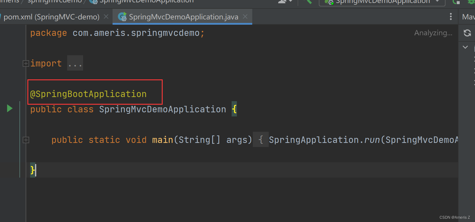Click SpringApplication in the main method body
Viewport: 475px width, 222px height.
click(314, 140)
